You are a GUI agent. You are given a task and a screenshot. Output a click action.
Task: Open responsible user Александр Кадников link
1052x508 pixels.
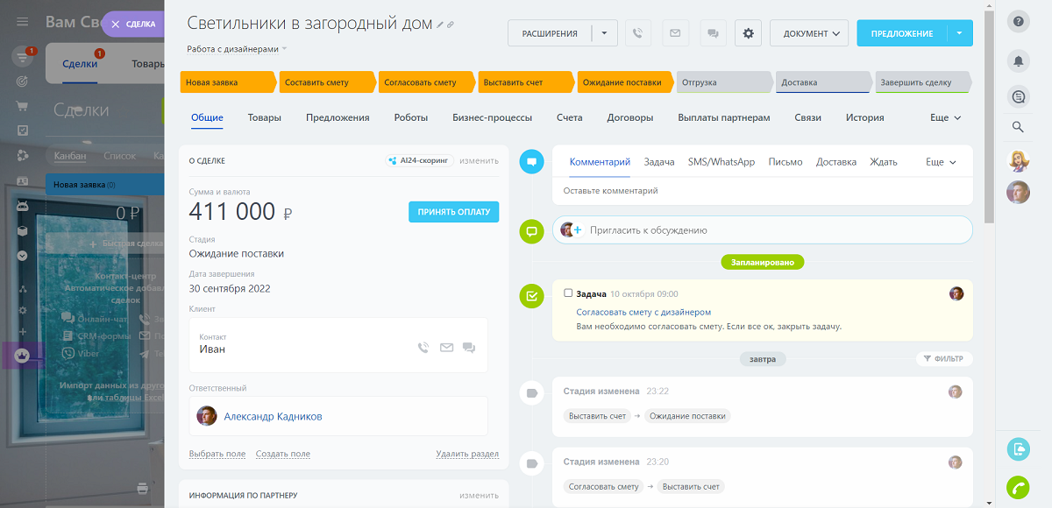click(x=273, y=416)
